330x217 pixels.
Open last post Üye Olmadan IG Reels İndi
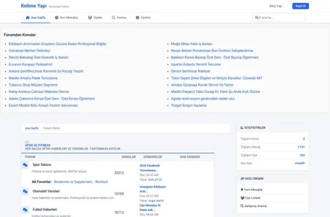tap(150, 208)
